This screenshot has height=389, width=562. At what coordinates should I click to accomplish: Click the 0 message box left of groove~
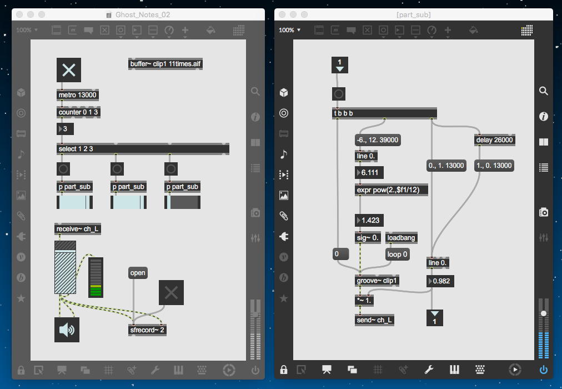340,254
